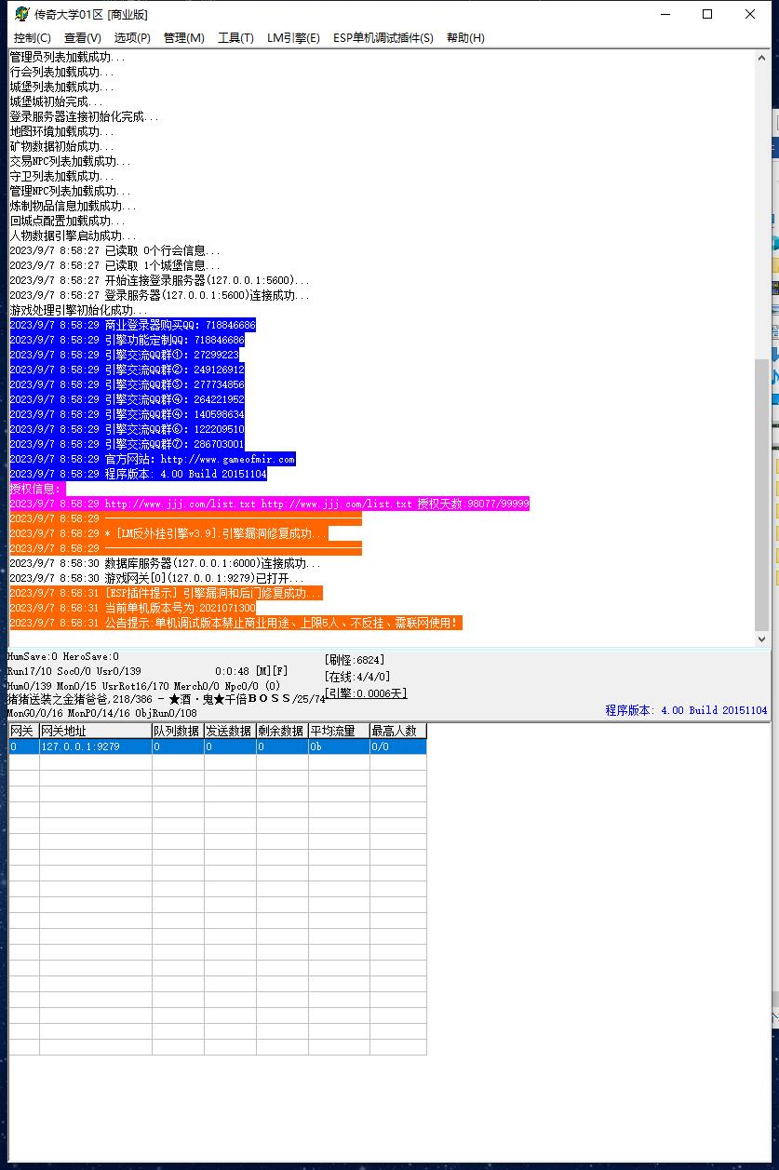This screenshot has height=1170, width=779.
Task: Click the application icon in the title bar
Action: [x=21, y=14]
